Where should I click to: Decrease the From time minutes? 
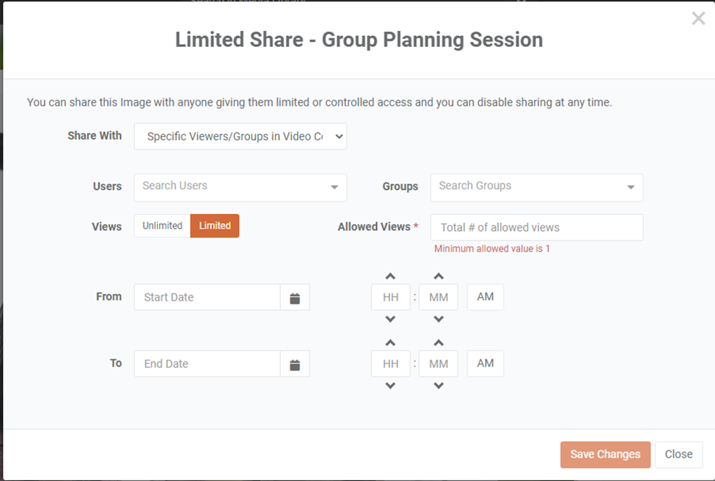click(439, 319)
